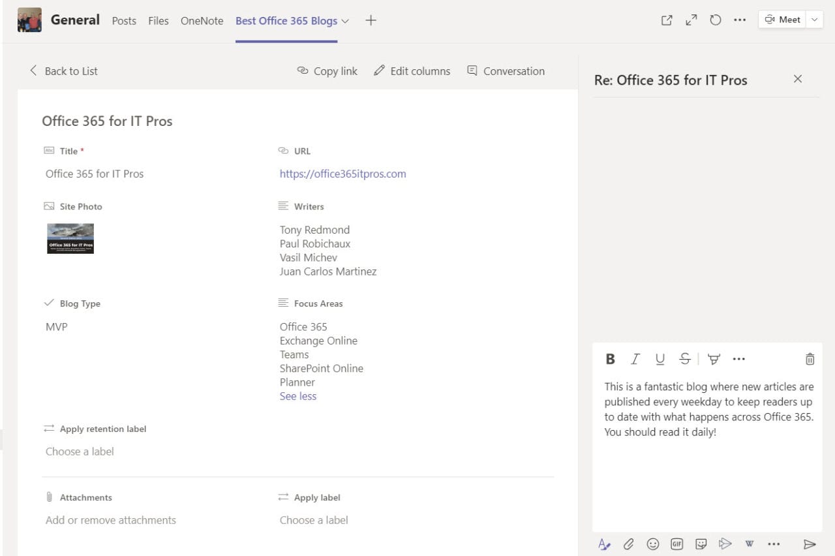
Task: Attach a file with the paperclip icon
Action: pyautogui.click(x=628, y=544)
